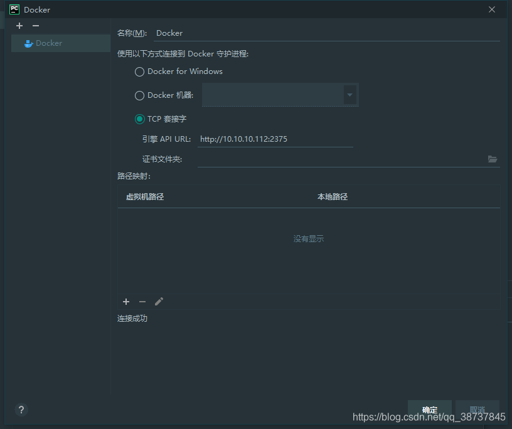Confirm with the 确定 button

coord(430,410)
